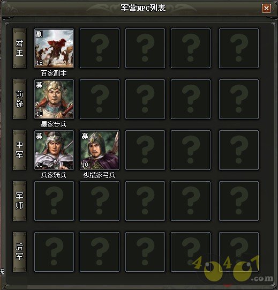
Task: Click the third locked slot in 后军 row
Action: [145, 252]
